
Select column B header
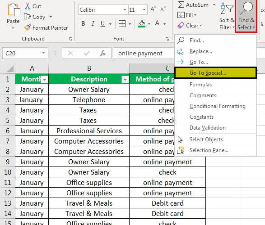[x=89, y=68]
